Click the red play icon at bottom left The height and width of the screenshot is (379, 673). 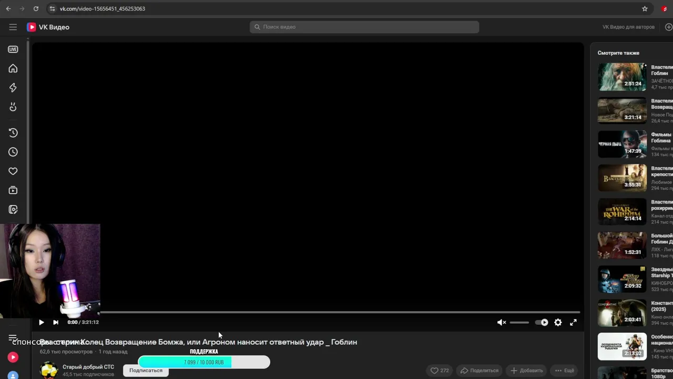pos(13,357)
